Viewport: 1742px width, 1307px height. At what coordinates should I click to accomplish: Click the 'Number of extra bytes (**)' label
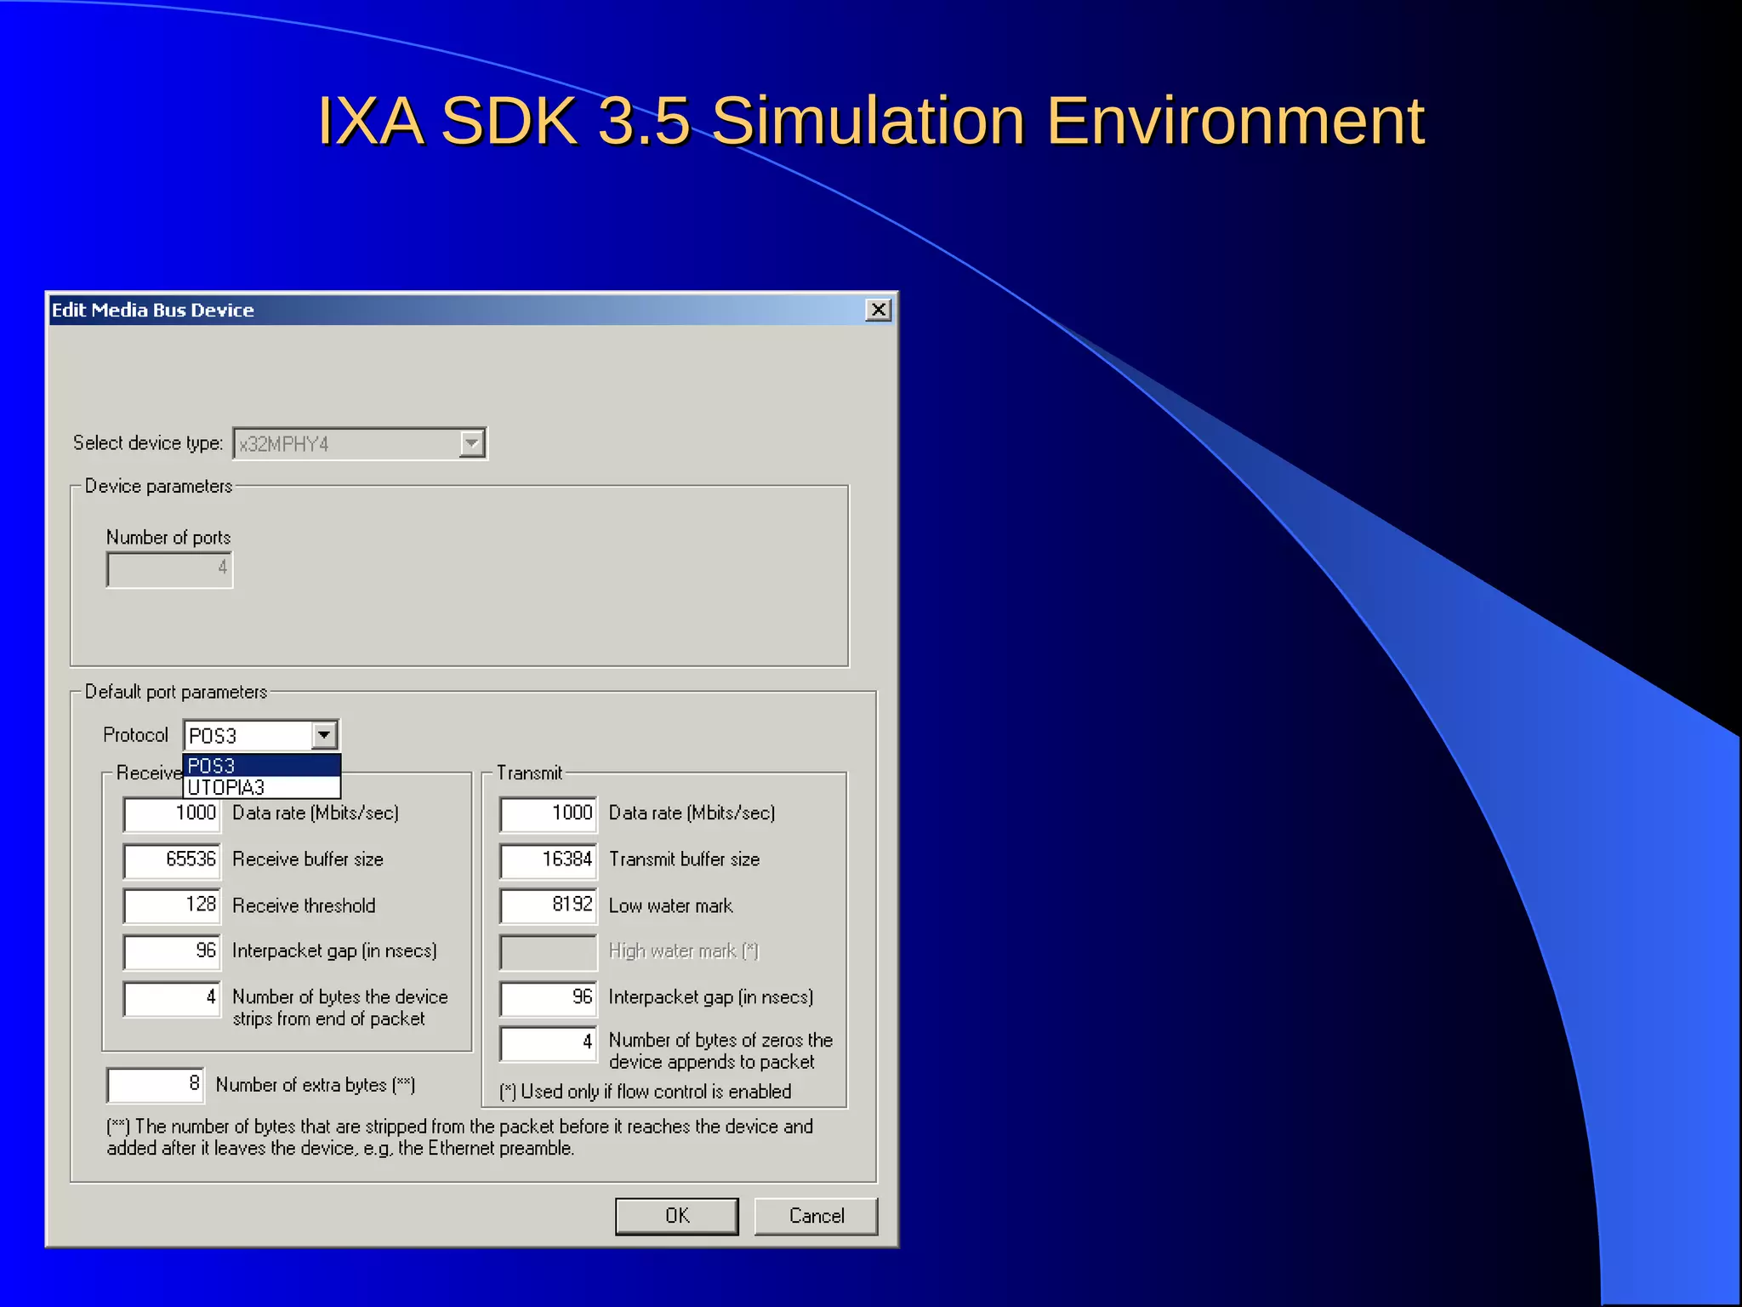(x=316, y=1085)
